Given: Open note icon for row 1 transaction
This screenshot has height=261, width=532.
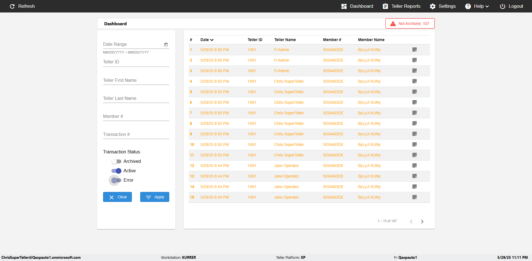Looking at the screenshot, I should coord(415,50).
